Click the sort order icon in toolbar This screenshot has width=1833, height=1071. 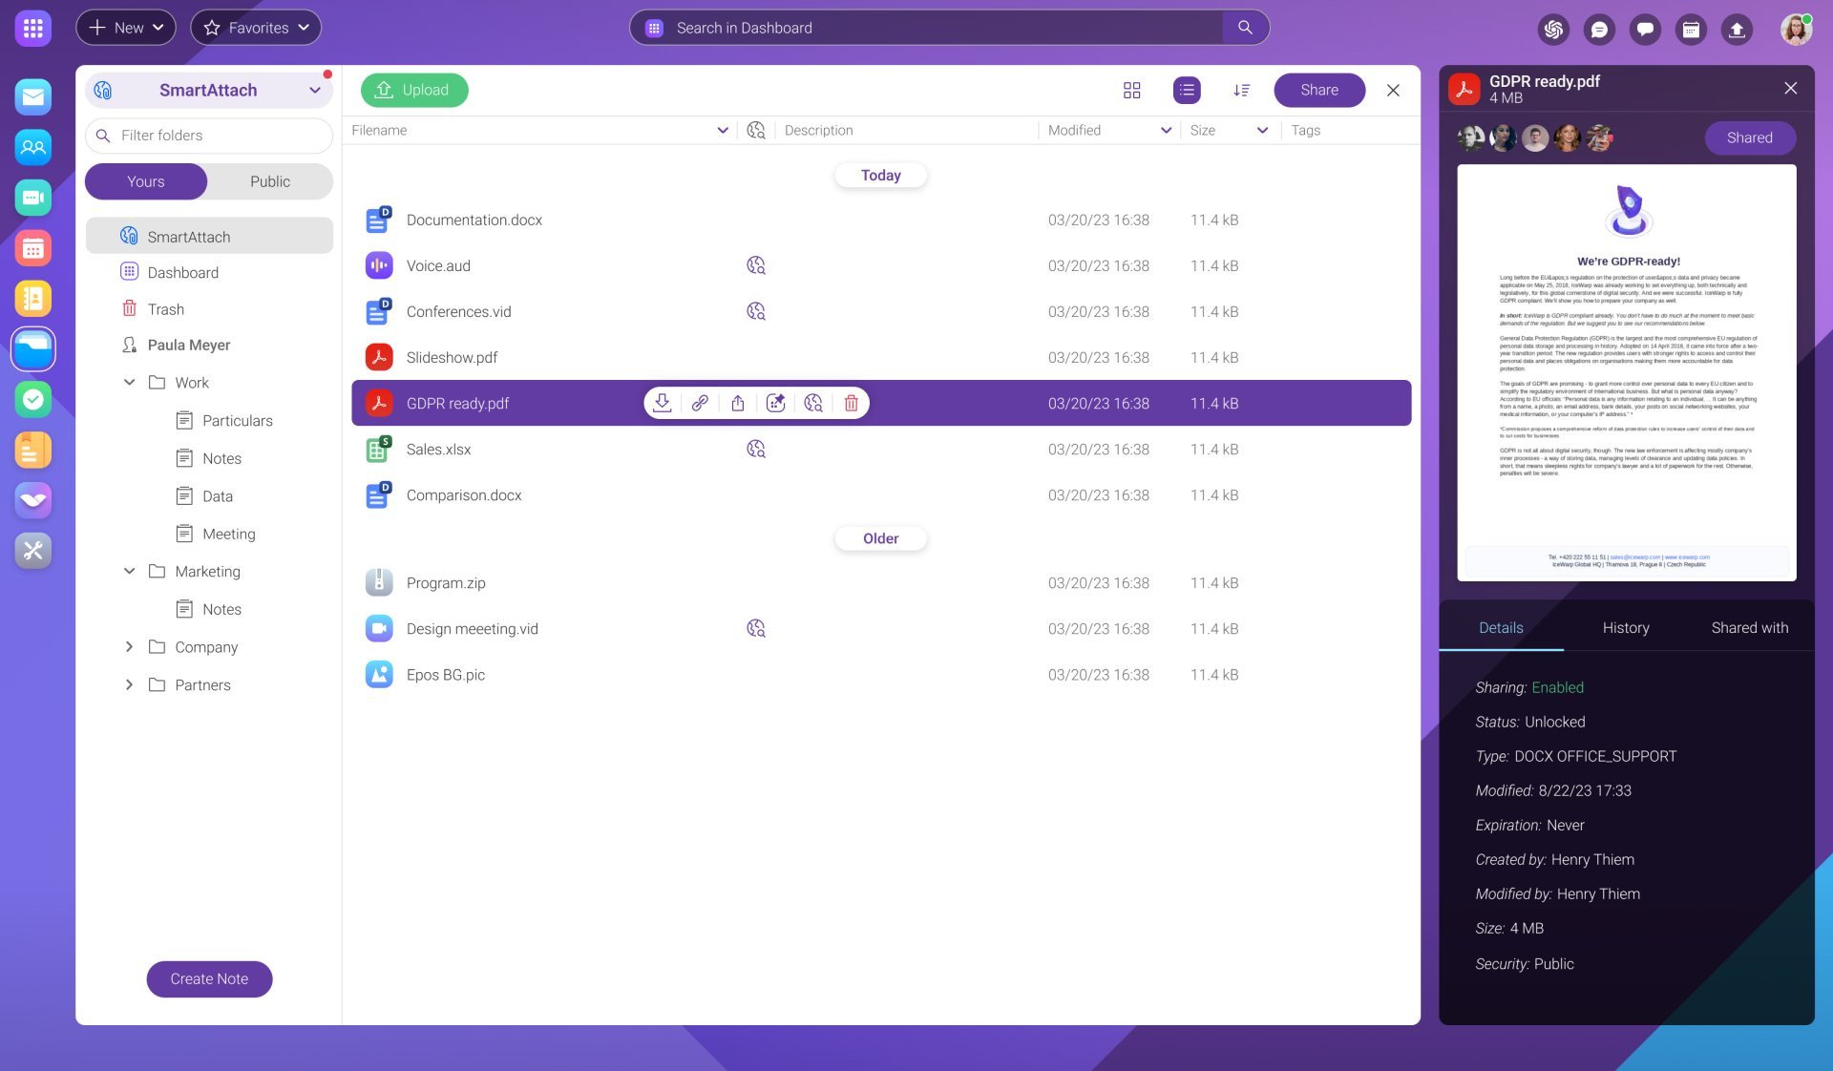(1241, 90)
